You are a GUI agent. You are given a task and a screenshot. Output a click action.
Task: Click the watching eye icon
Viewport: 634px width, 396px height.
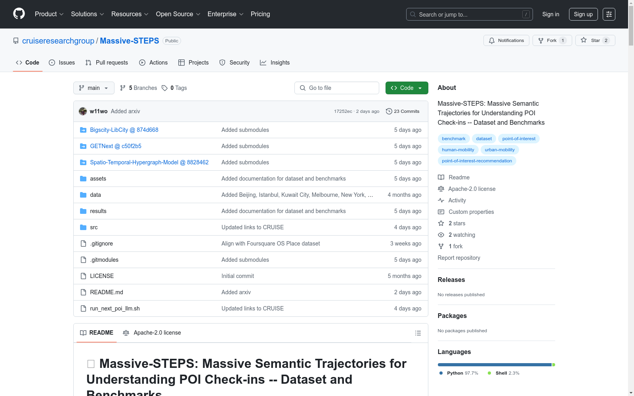[441, 235]
